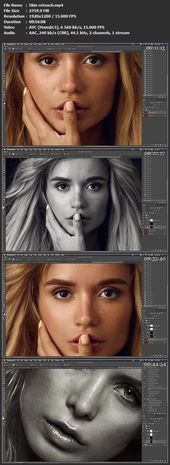Hide the Background copy layer in the 00:11:13 frame
The image size is (170, 465).
tap(143, 113)
